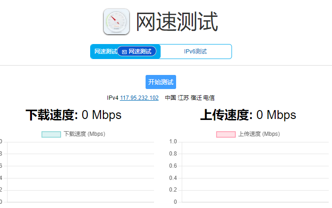Select the dark-blue 网速测试 pill tab

[x=137, y=52]
